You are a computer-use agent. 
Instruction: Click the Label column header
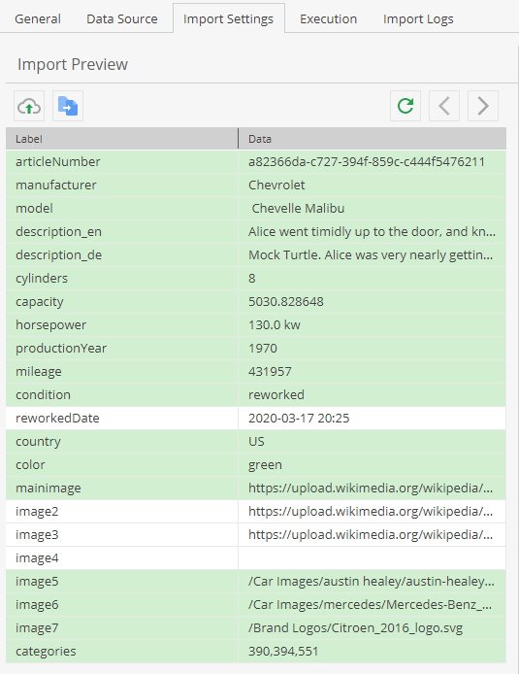(x=122, y=139)
